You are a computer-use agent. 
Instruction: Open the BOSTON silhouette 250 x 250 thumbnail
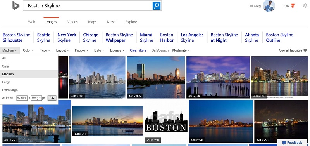pyautogui.click(x=166, y=121)
